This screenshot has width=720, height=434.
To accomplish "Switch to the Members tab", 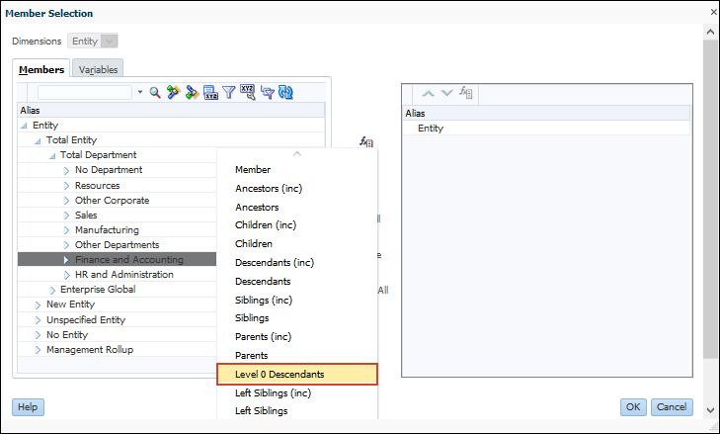I will pos(41,69).
